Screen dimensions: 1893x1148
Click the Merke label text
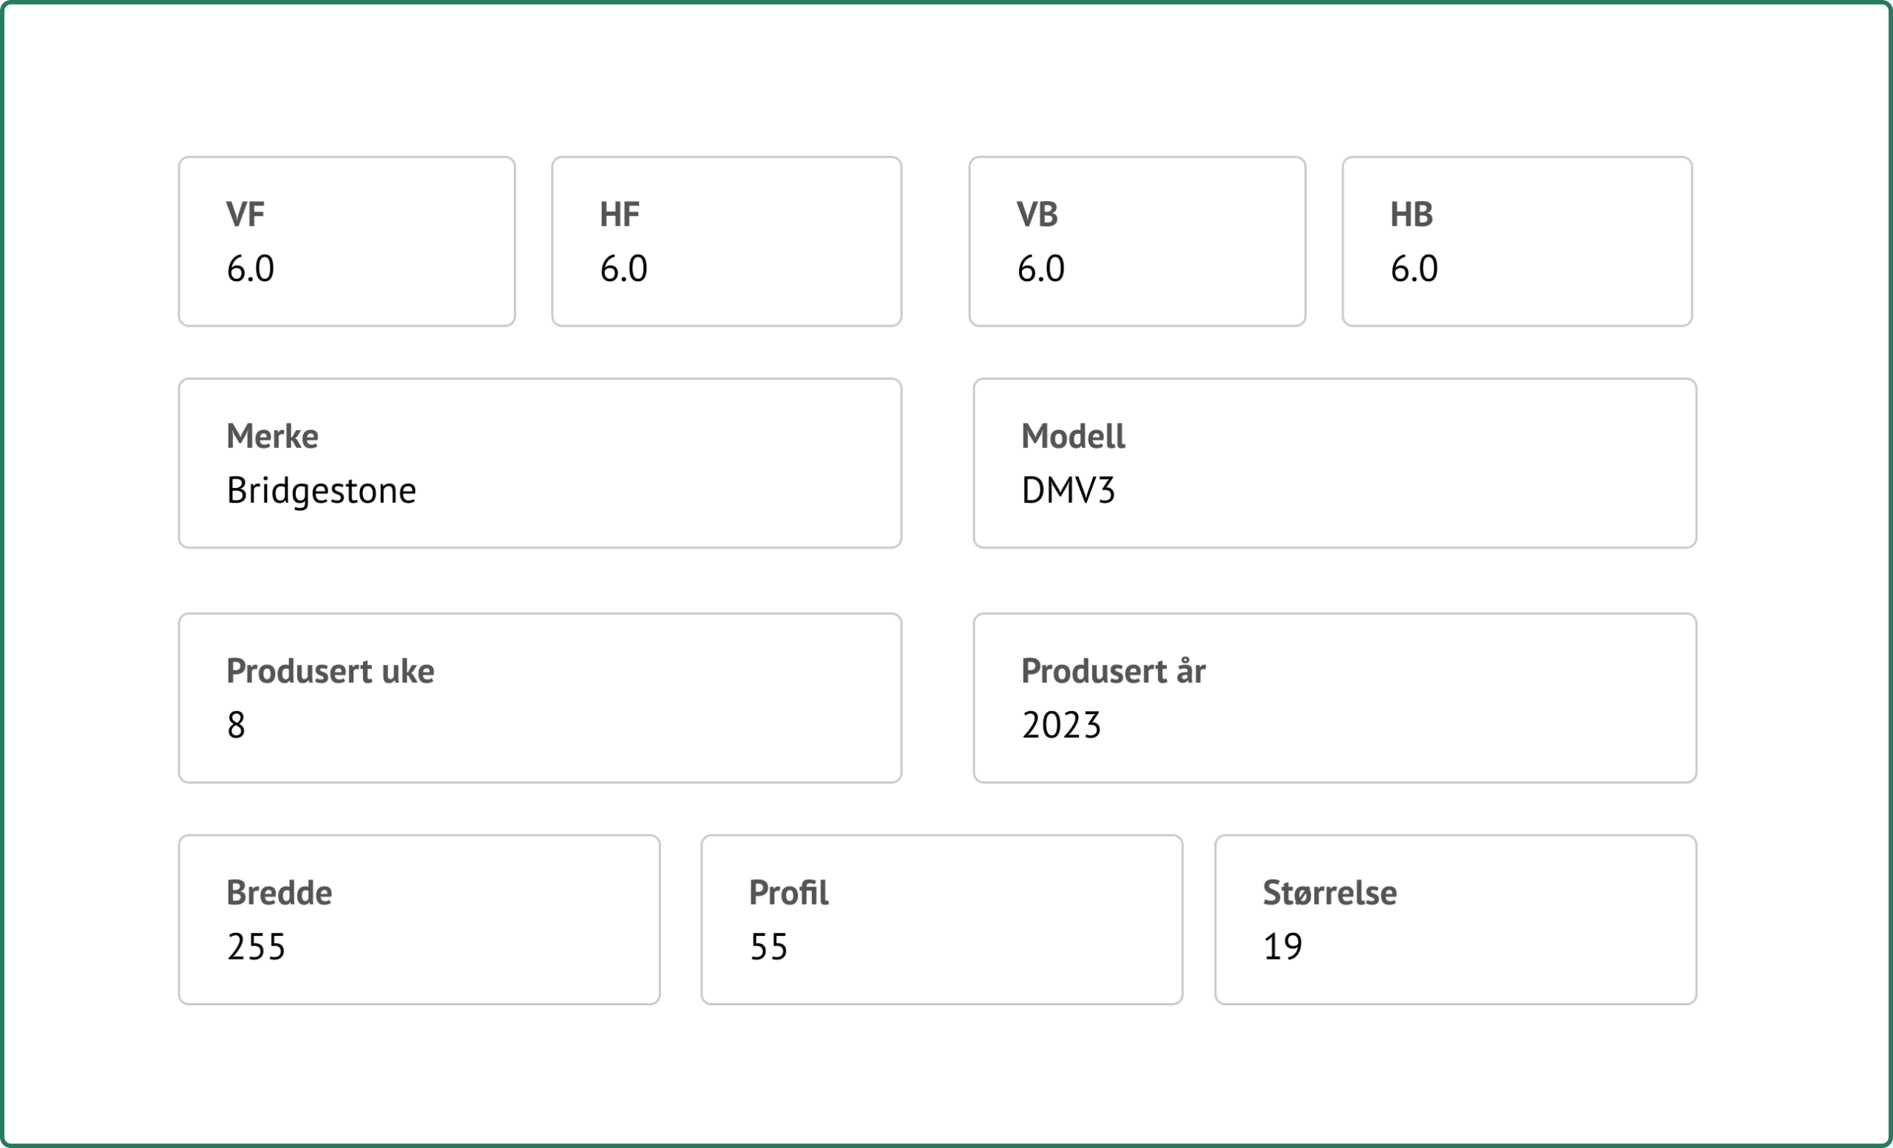(x=272, y=436)
